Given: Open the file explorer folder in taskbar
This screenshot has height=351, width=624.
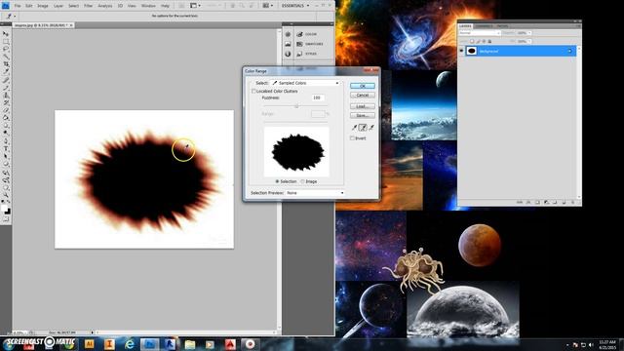Looking at the screenshot, I should point(190,344).
